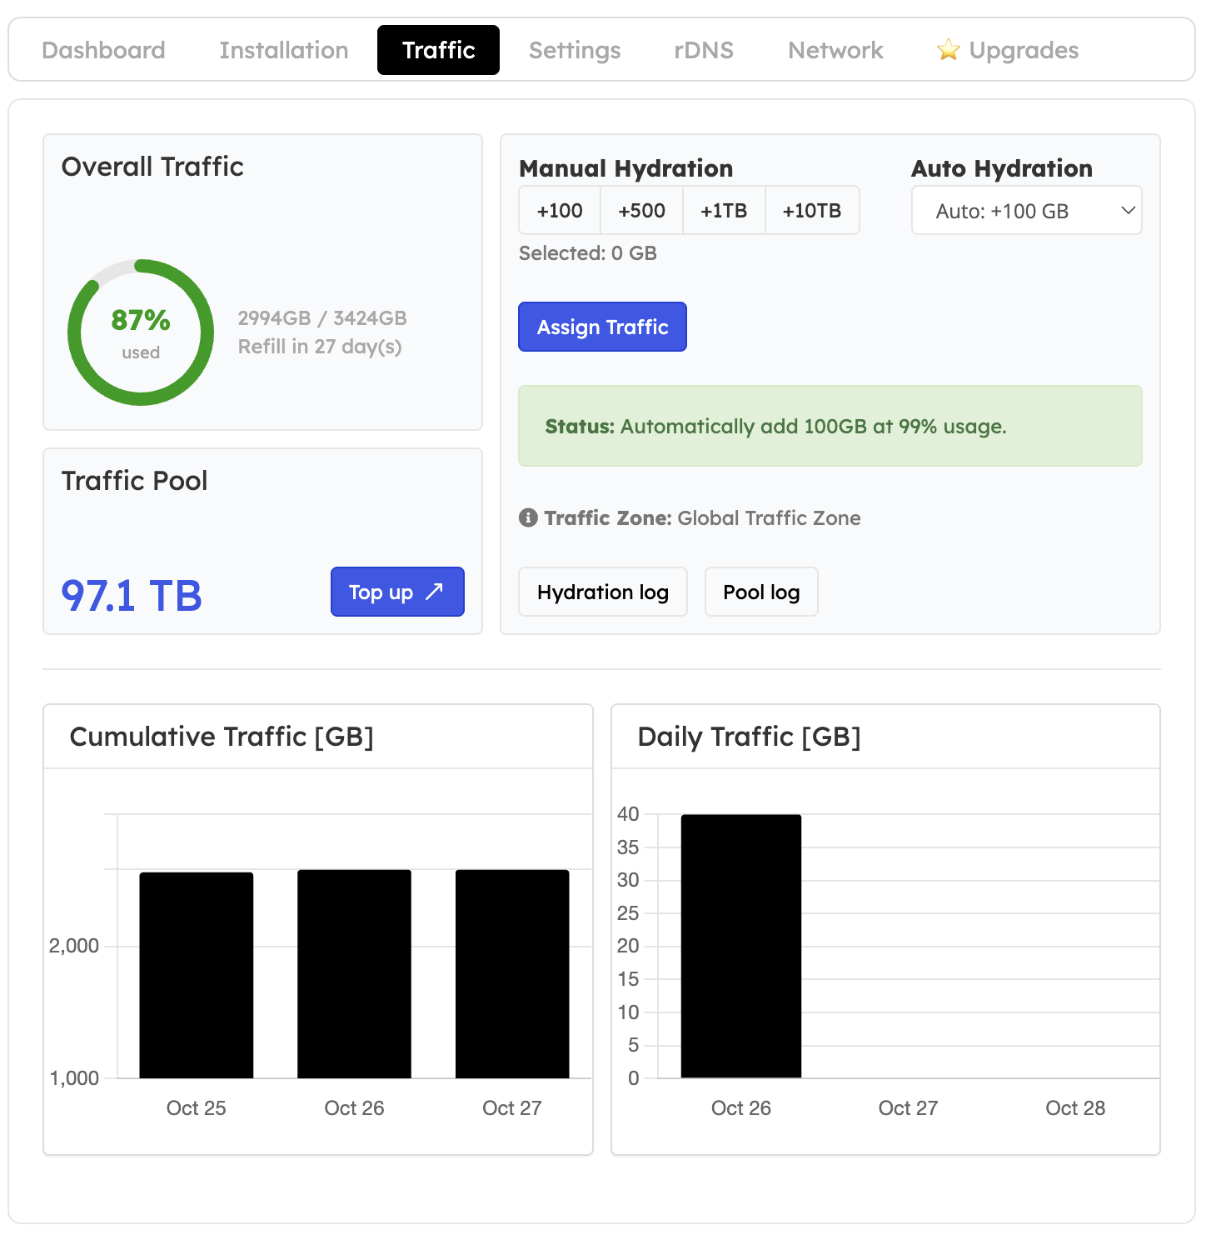
Task: Select the active Traffic tab
Action: tap(438, 50)
